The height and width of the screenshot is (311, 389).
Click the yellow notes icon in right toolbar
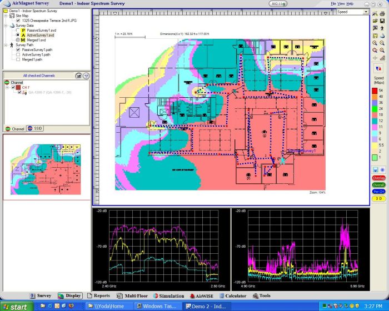[375, 36]
